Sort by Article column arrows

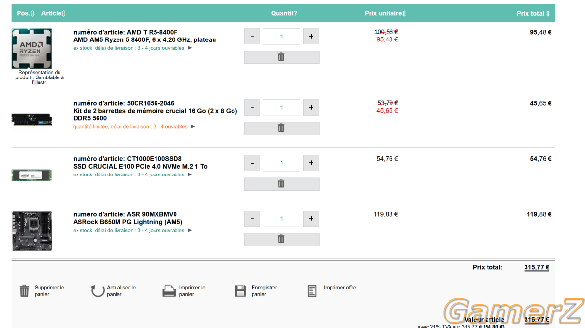(x=63, y=13)
